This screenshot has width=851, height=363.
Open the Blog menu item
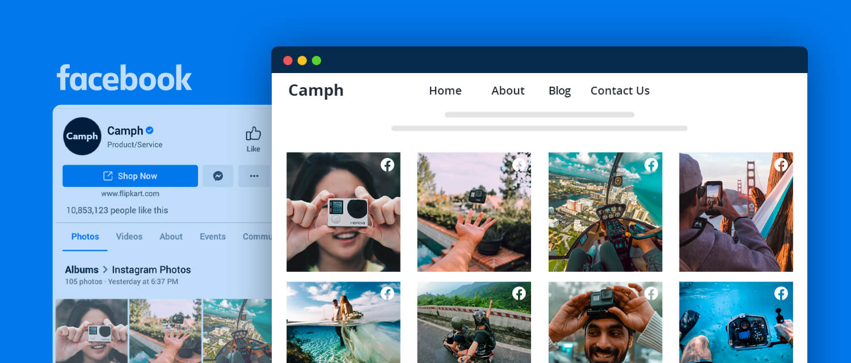coord(559,91)
